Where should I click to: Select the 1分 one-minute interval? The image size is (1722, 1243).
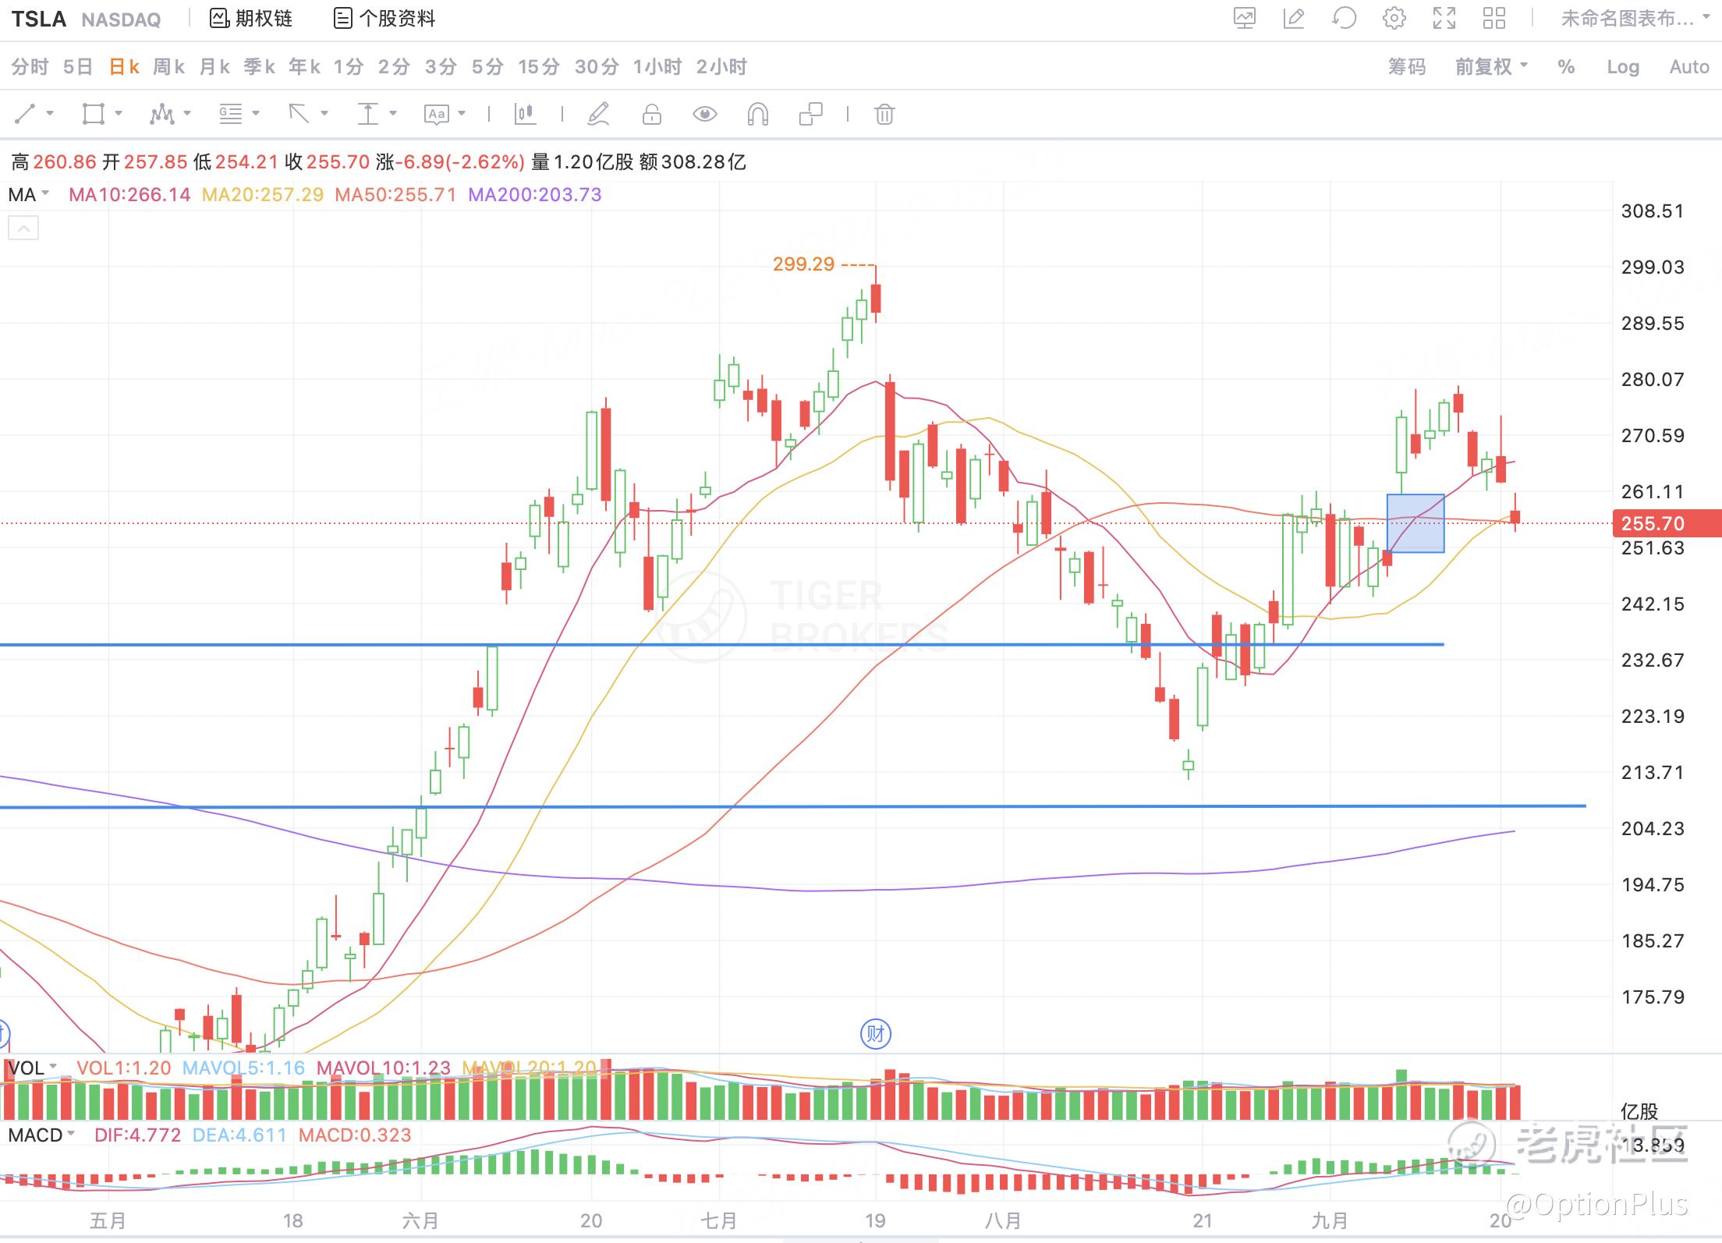349,67
